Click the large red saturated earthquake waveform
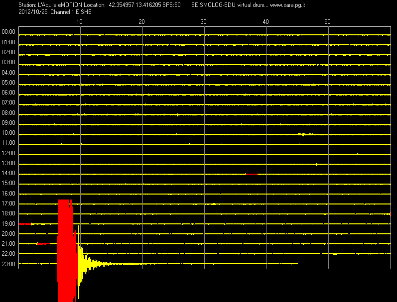397x302 pixels. [67, 250]
